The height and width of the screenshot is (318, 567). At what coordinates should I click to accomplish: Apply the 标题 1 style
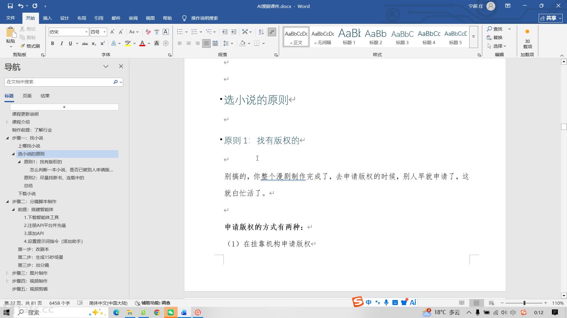349,37
